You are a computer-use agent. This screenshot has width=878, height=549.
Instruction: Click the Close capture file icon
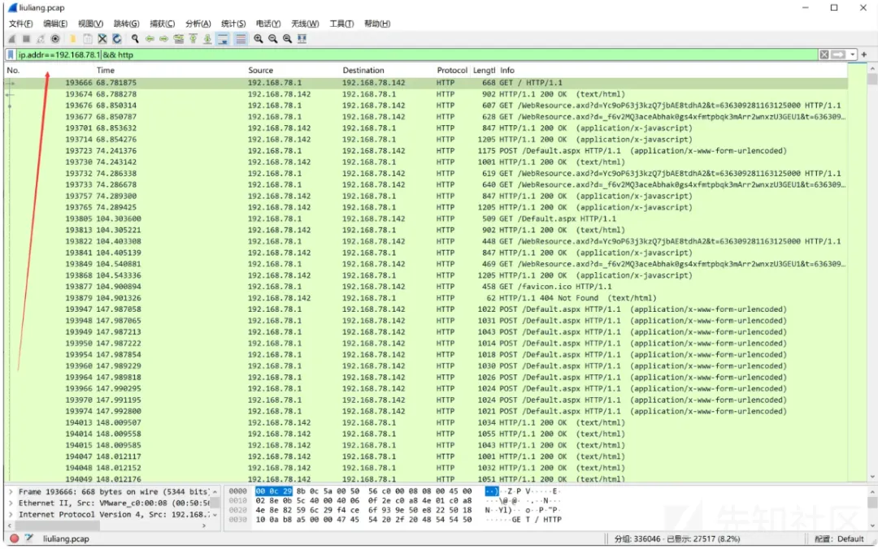click(102, 39)
